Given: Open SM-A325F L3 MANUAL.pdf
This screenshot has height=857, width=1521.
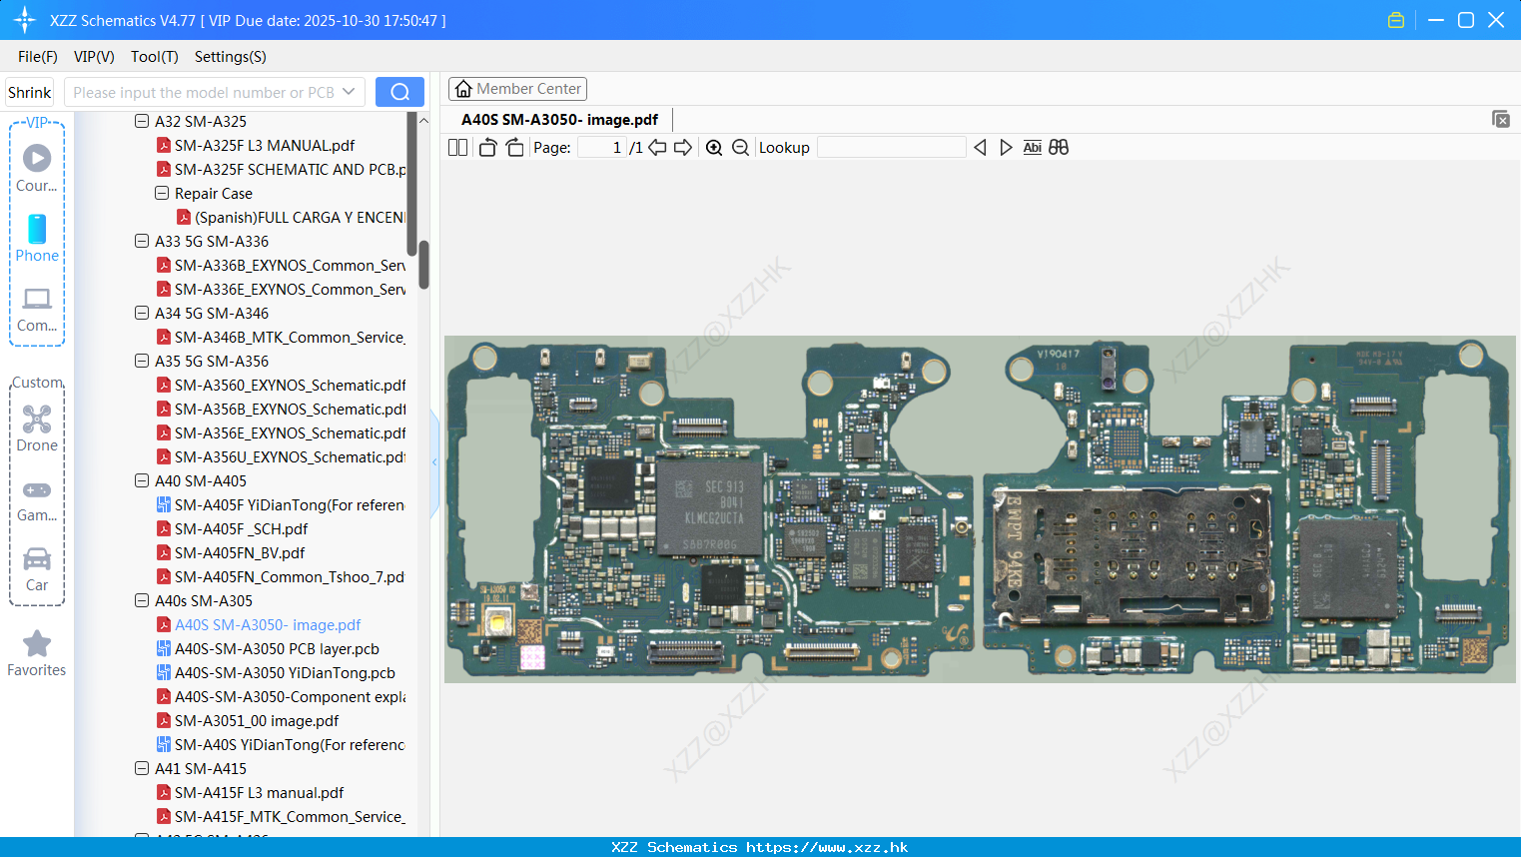Looking at the screenshot, I should (x=265, y=145).
